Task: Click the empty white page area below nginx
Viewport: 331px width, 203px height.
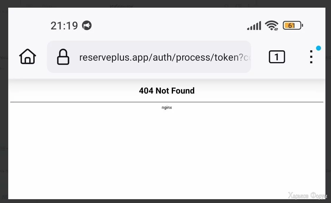Action: 167,154
